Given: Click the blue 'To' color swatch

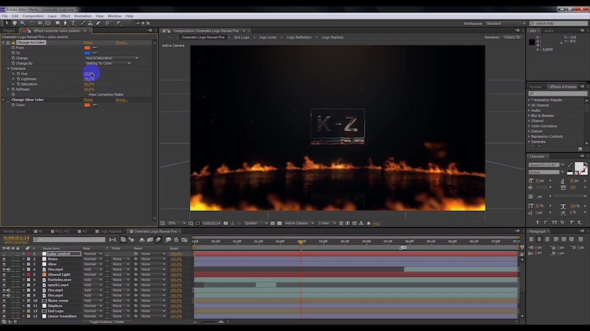Looking at the screenshot, I should (x=87, y=53).
